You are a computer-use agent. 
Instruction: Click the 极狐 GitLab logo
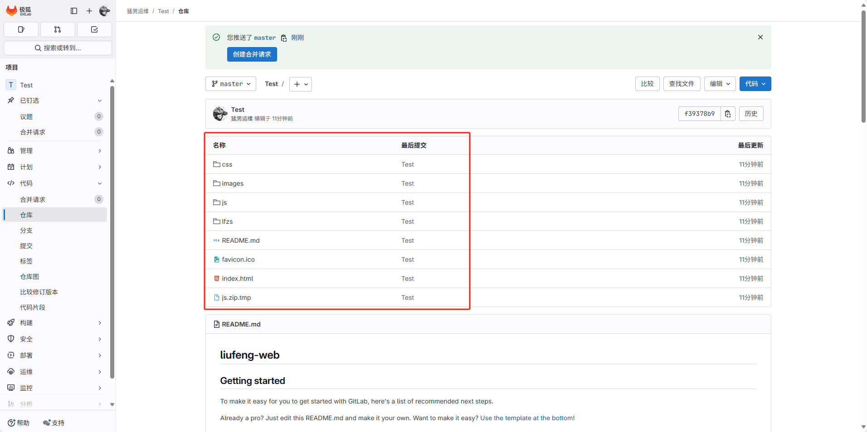(18, 11)
